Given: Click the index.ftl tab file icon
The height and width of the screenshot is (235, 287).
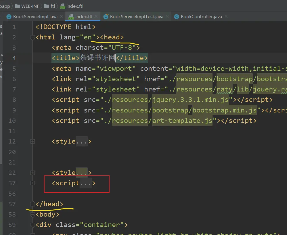Looking at the screenshot, I should click(71, 17).
